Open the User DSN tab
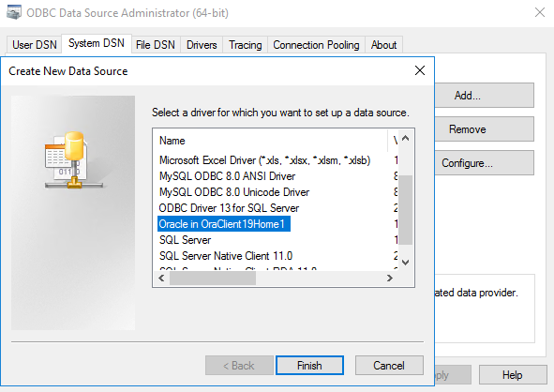This screenshot has height=392, width=554. (x=35, y=45)
